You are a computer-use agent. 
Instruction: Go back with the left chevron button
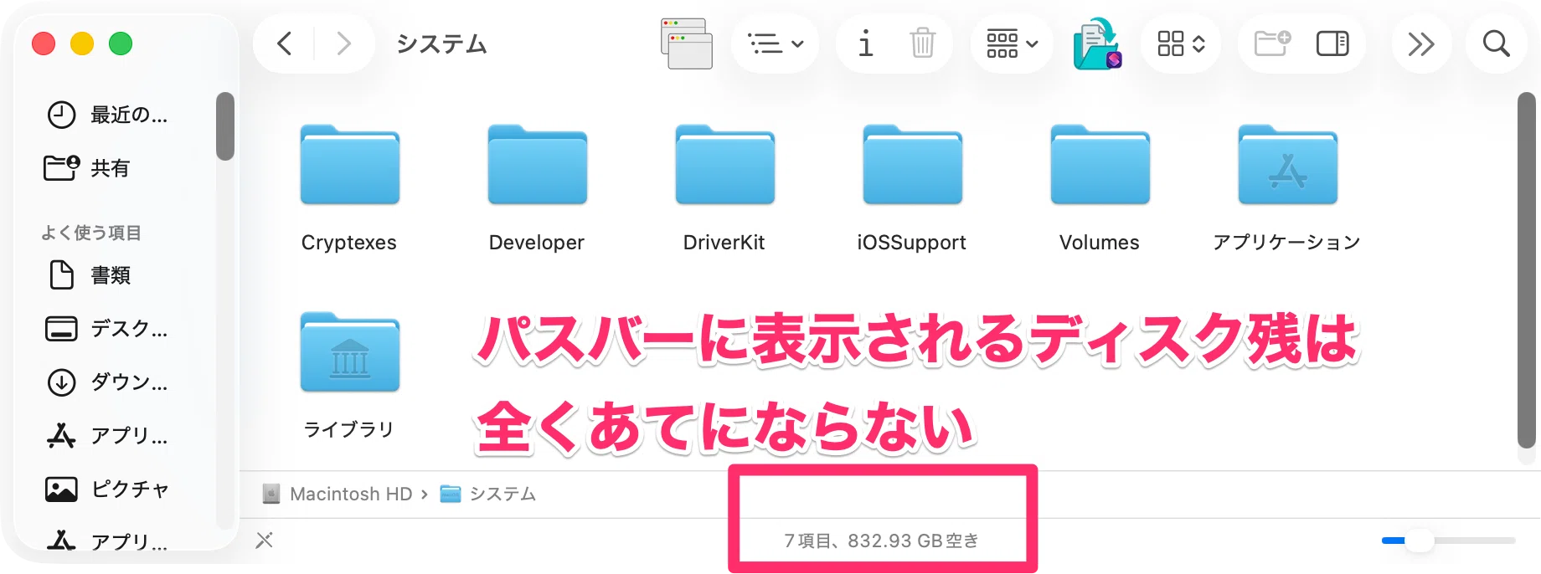click(285, 44)
